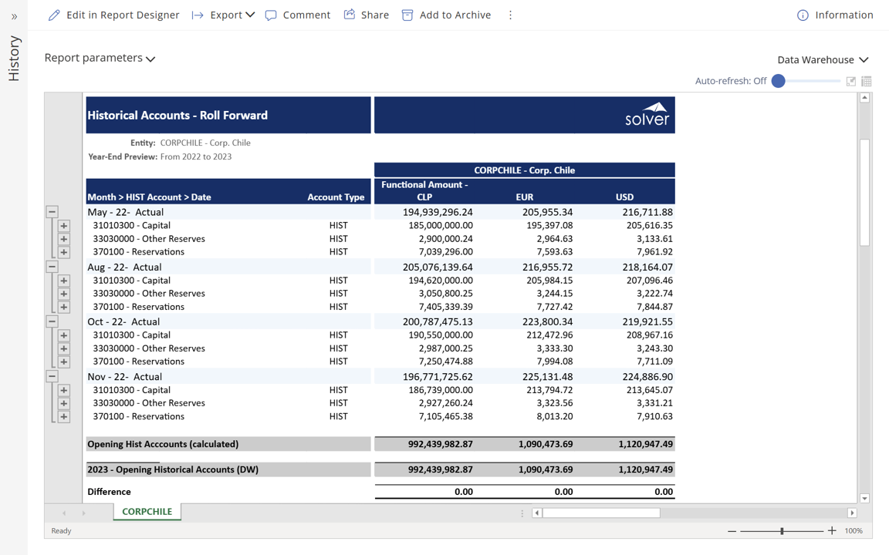
Task: Click the Share icon
Action: 350,15
